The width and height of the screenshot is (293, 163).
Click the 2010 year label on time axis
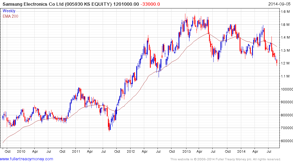21,151
